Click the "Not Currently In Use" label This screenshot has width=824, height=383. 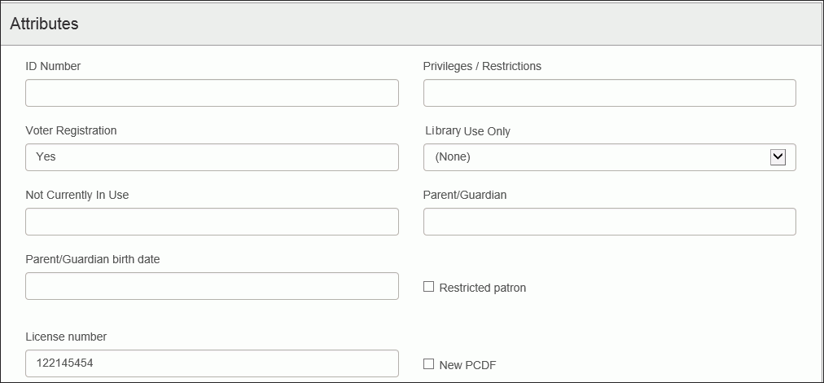pyautogui.click(x=77, y=195)
